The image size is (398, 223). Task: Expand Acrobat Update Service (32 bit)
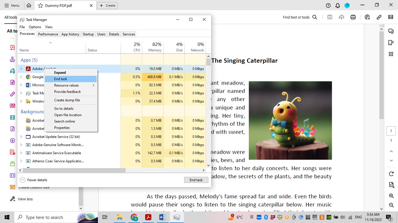point(21,136)
